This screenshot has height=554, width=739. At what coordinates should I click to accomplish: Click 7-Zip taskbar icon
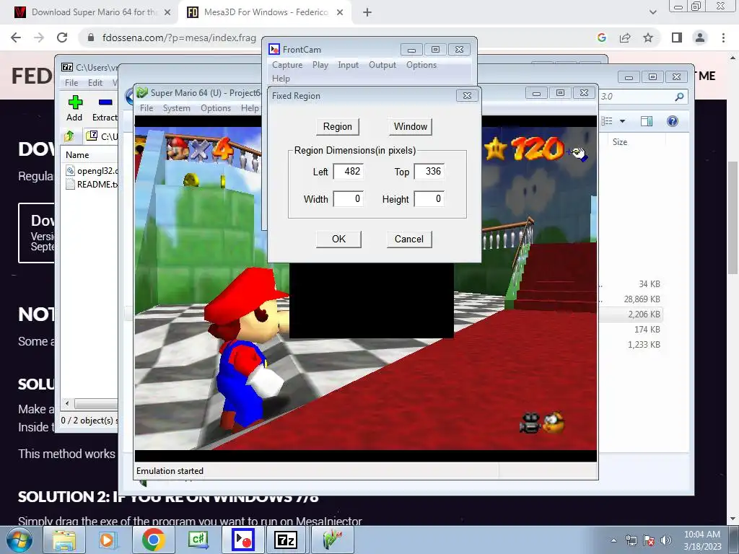click(286, 540)
